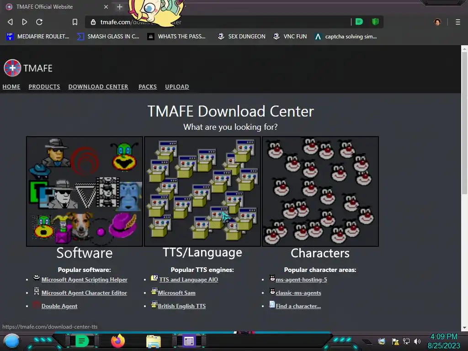Viewport: 468px width, 351px height.
Task: Click the Action Center flag tray icon
Action: point(395,341)
